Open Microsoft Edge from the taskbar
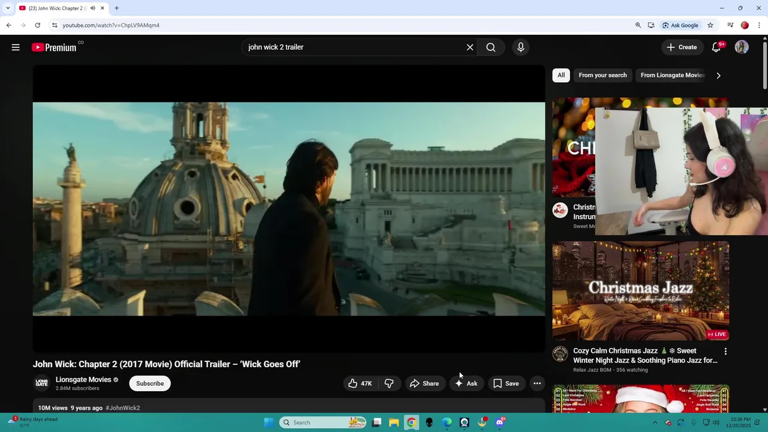The width and height of the screenshot is (768, 432). [x=447, y=422]
